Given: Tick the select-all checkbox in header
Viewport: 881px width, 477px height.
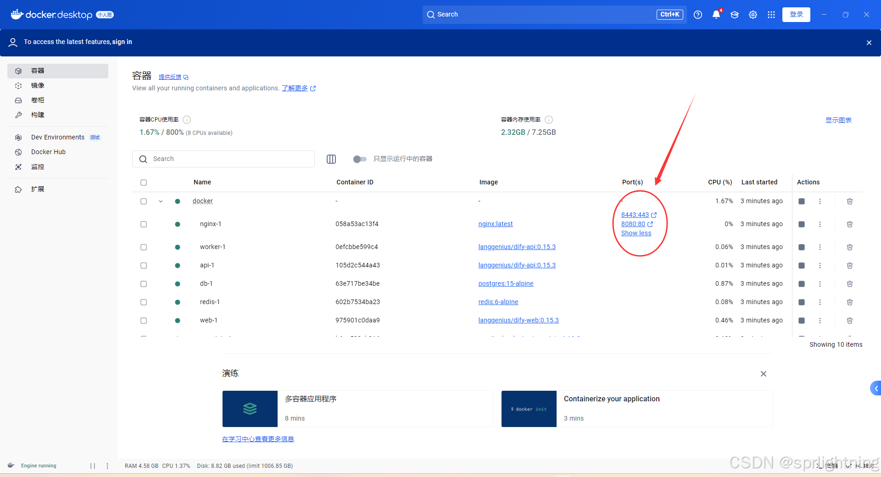Looking at the screenshot, I should pyautogui.click(x=144, y=183).
